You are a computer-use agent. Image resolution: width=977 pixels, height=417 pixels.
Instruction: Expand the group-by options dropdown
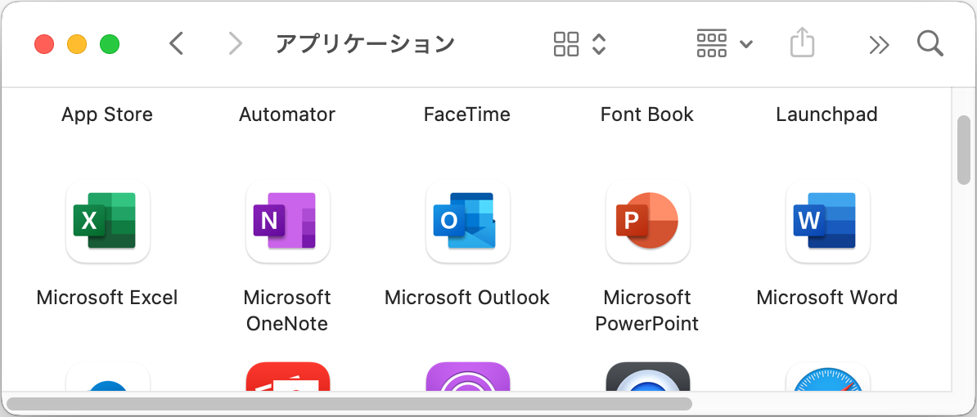724,43
